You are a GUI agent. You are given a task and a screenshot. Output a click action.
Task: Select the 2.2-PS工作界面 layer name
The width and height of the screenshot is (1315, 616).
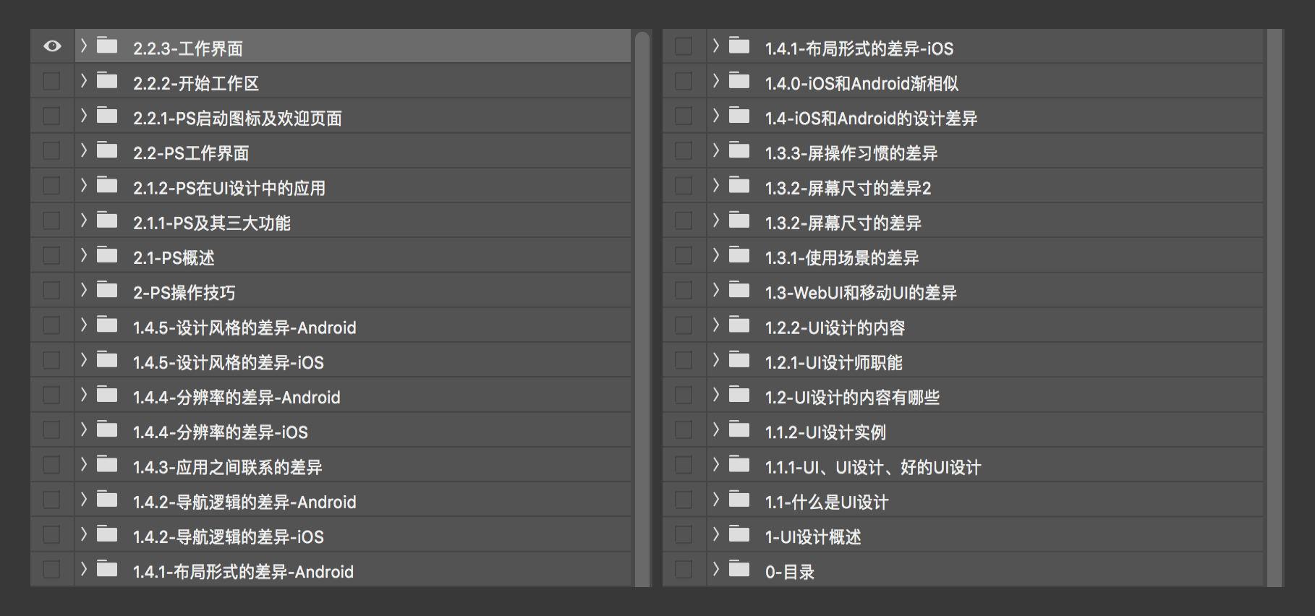click(191, 153)
